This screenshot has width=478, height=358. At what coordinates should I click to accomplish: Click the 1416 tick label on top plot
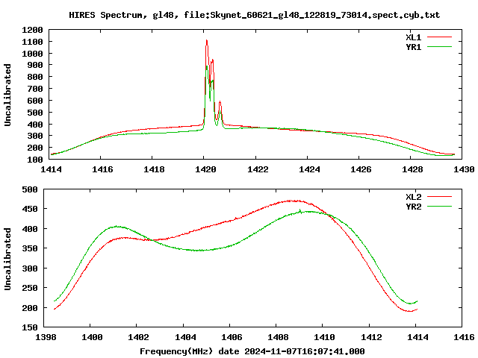click(x=102, y=169)
